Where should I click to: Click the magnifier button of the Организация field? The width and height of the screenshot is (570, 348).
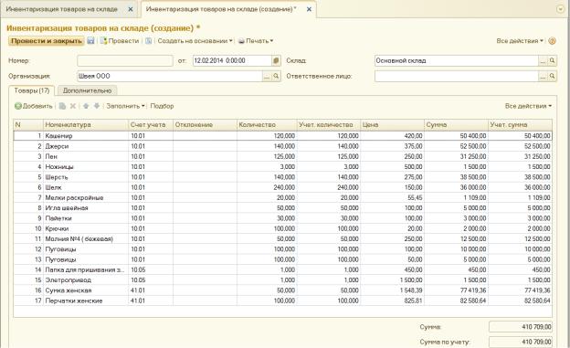pos(276,76)
